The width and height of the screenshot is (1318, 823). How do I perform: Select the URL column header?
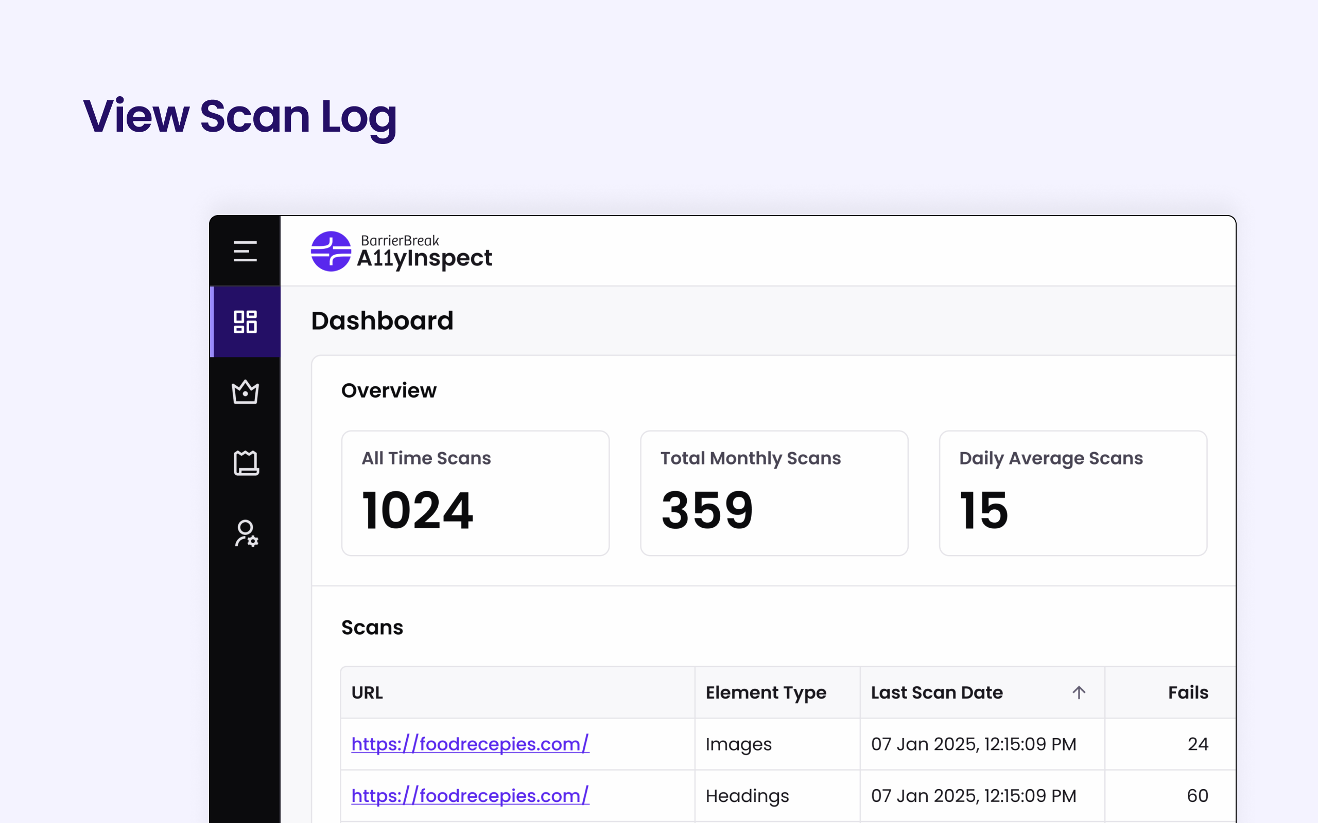click(x=367, y=692)
